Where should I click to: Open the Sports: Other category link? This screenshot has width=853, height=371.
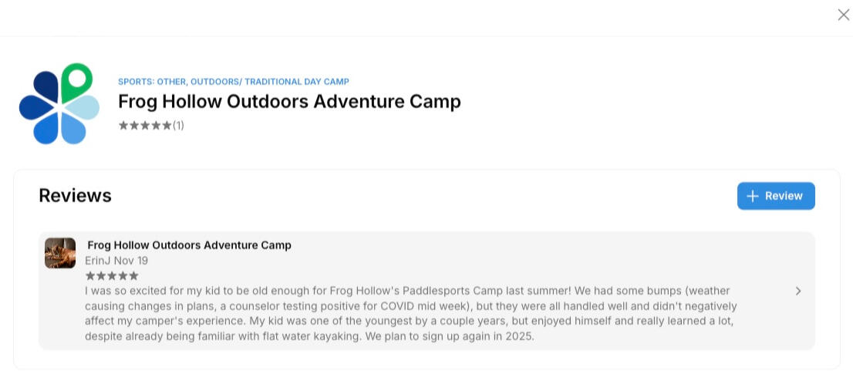coord(152,82)
